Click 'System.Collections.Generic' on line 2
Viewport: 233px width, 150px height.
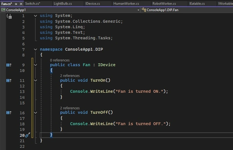[x=88, y=21]
